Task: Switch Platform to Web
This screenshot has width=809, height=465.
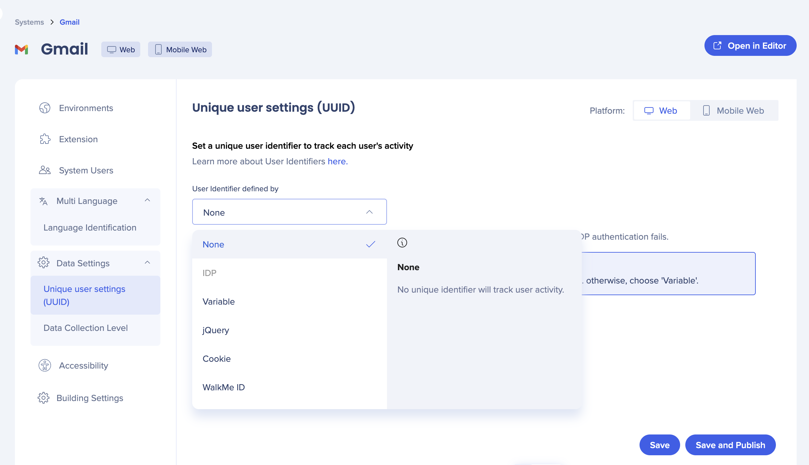Action: [662, 111]
